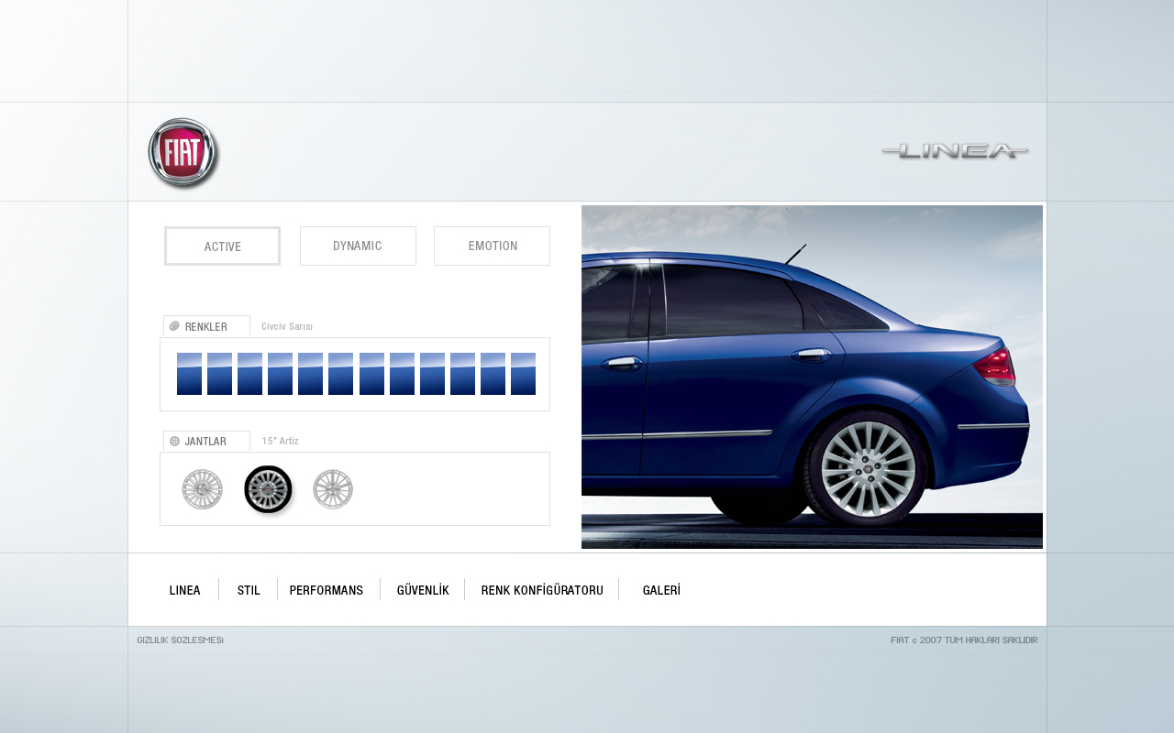This screenshot has width=1174, height=733.
Task: Click the 'FIAT c 2007 TUM HAKLARI SAKLIDIR' text
Action: pos(964,640)
